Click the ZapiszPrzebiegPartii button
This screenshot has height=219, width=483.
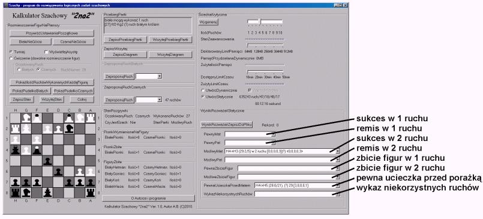point(125,40)
